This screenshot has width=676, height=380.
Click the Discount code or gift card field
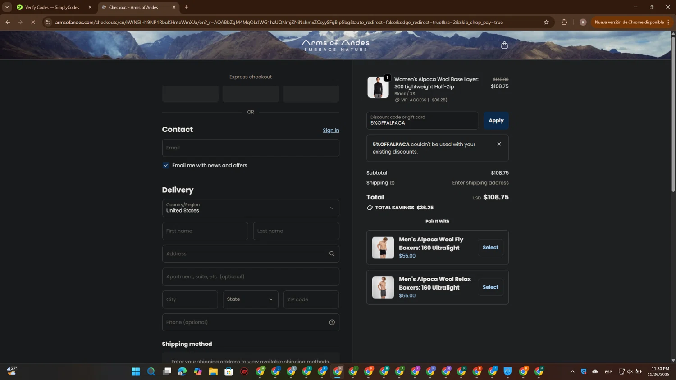coord(422,121)
